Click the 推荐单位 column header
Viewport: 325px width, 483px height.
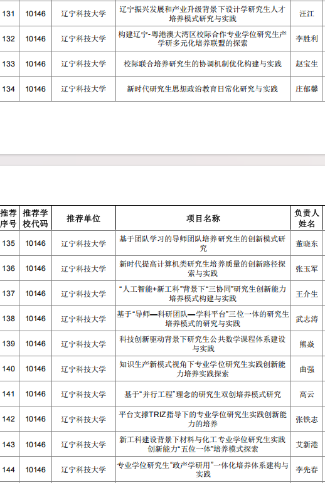click(83, 218)
